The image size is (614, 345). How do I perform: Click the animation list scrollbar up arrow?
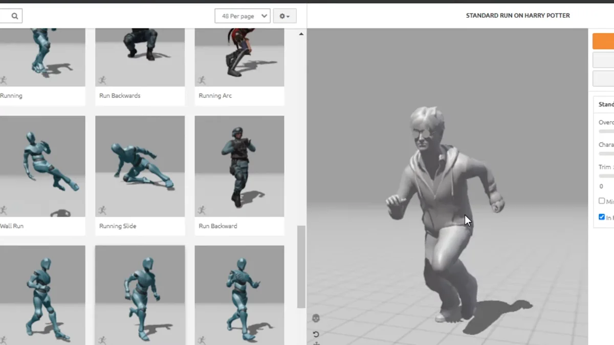point(301,34)
